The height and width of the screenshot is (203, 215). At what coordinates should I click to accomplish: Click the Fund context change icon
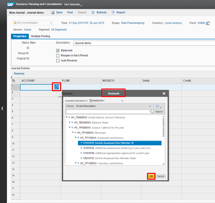point(208,23)
